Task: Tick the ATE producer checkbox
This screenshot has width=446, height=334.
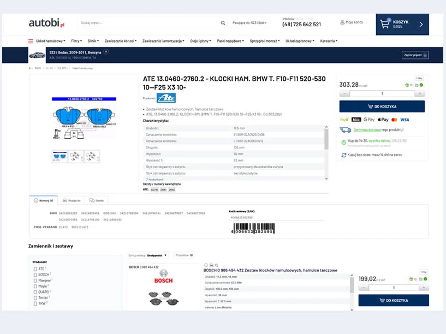Action: [35, 269]
